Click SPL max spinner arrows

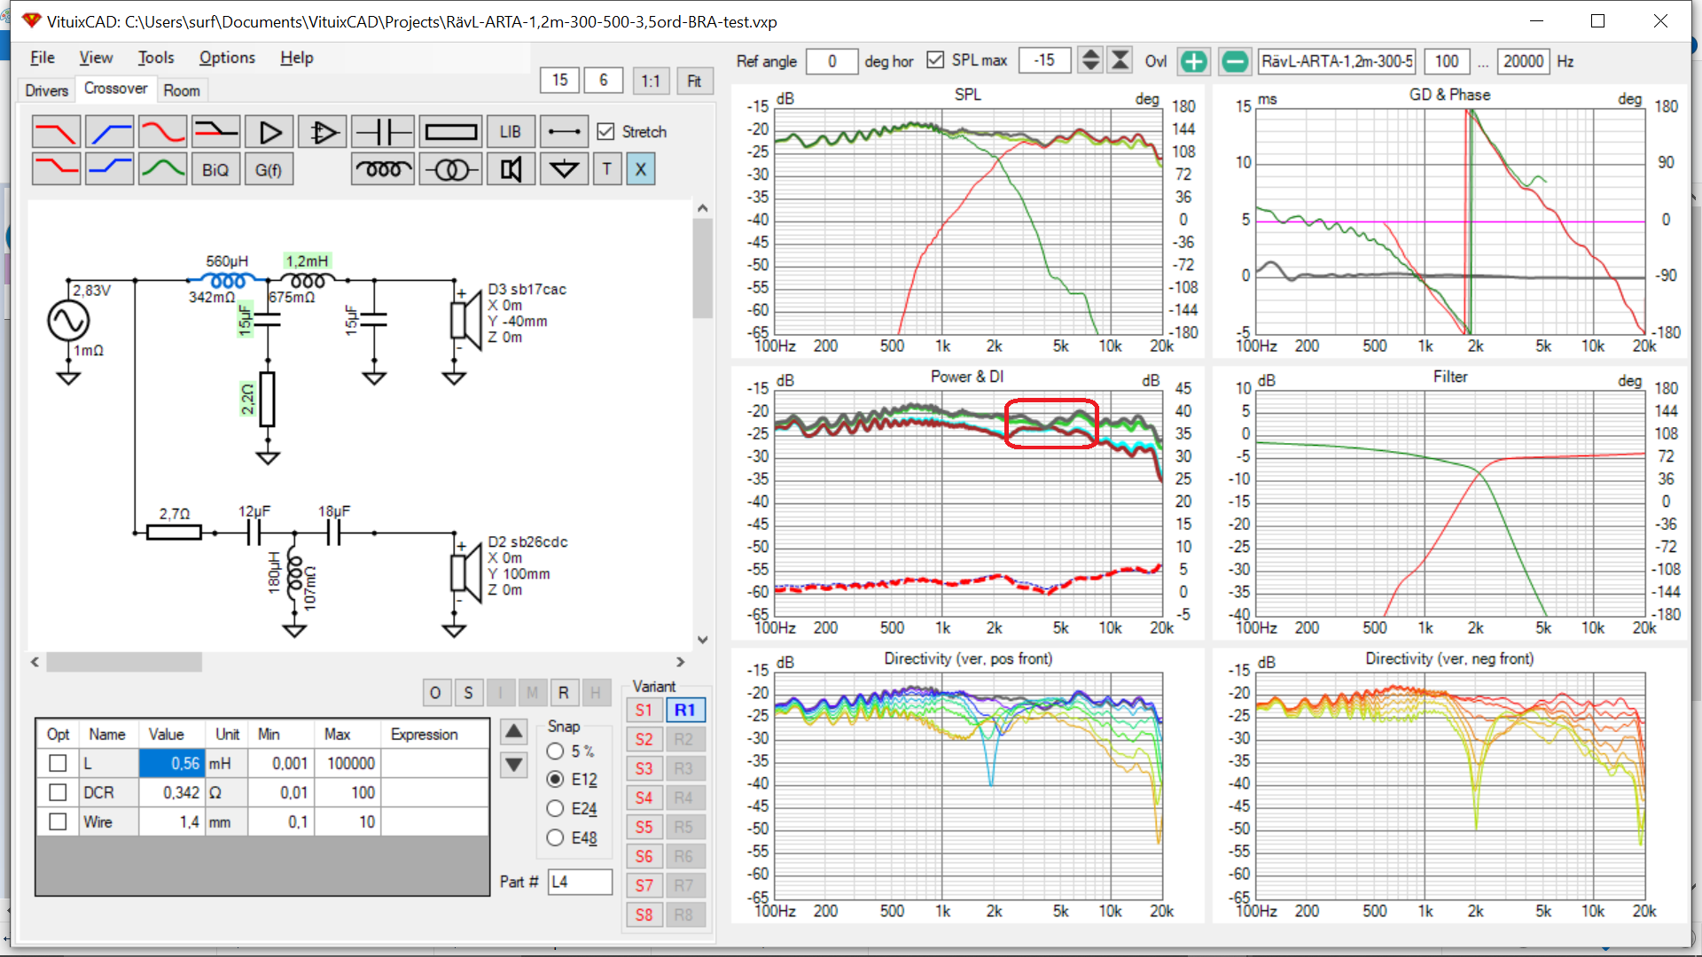click(1091, 60)
